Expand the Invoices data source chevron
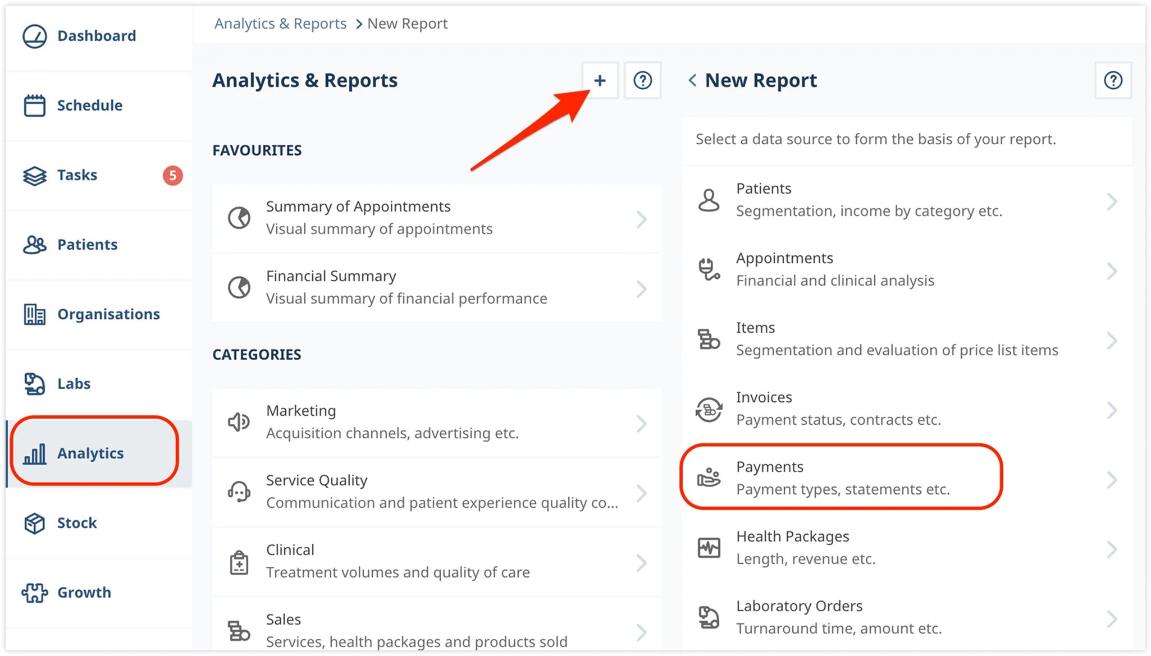Screen dimensions: 1151x656 pyautogui.click(x=1113, y=410)
